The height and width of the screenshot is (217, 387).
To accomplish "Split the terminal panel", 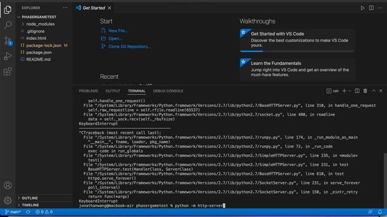I will (x=357, y=91).
